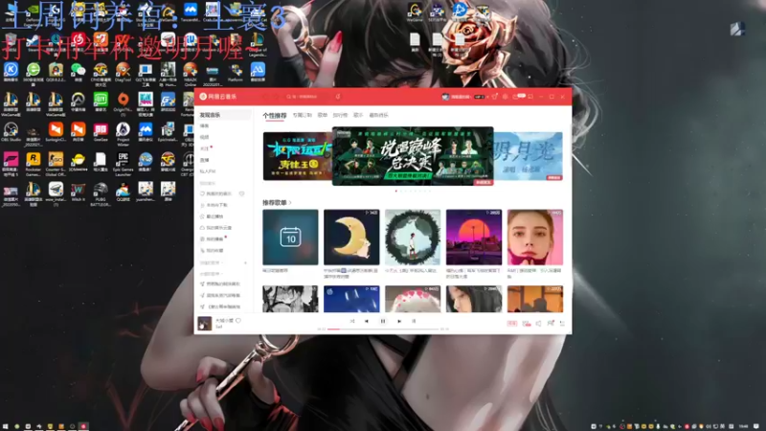Viewport: 766px width, 431px height.
Task: Switch to the 专属定制 tab
Action: (302, 115)
